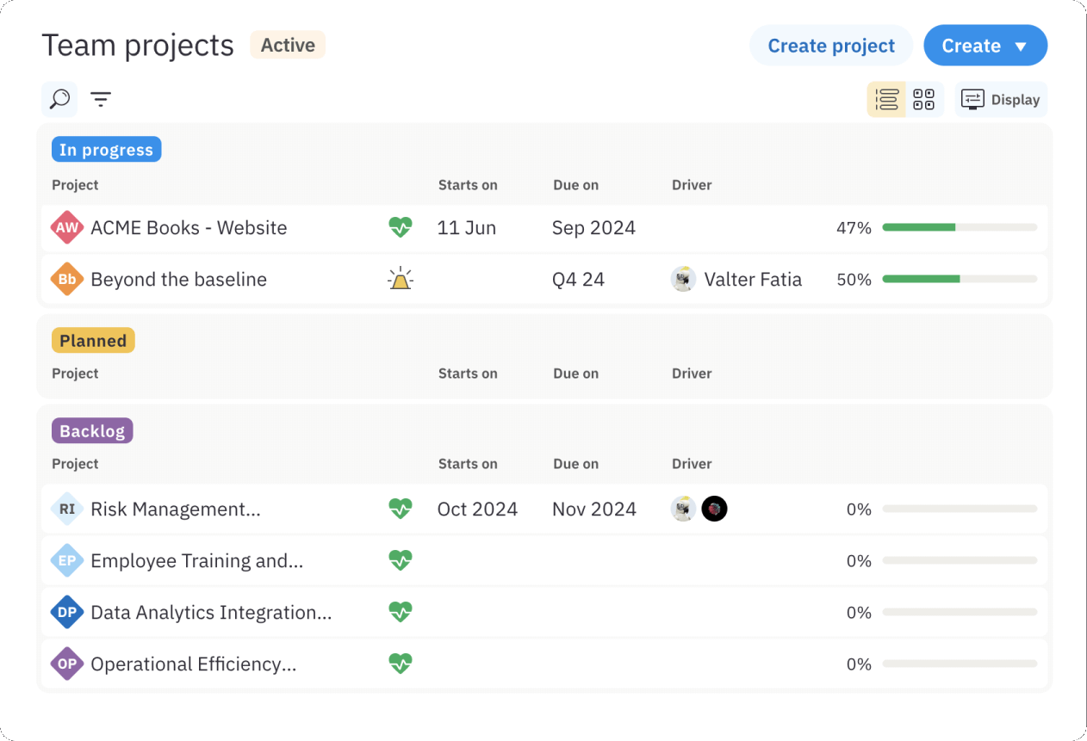Viewport: 1087px width, 741px height.
Task: Click the ACME Books 47% progress bar
Action: click(x=960, y=228)
